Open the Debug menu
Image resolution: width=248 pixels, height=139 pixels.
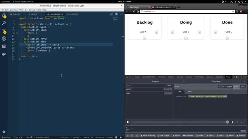tap(32, 10)
